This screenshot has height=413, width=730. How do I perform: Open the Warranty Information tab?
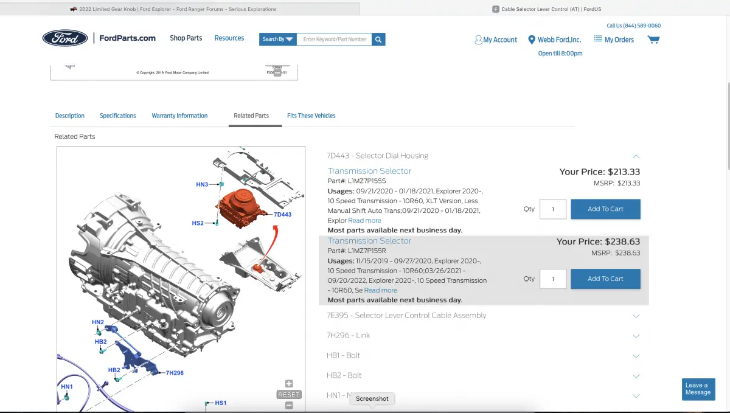pos(179,116)
